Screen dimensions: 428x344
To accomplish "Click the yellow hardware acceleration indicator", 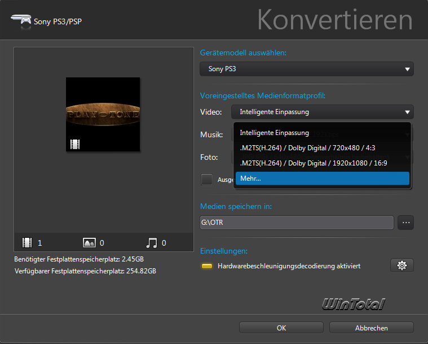I will coord(207,266).
